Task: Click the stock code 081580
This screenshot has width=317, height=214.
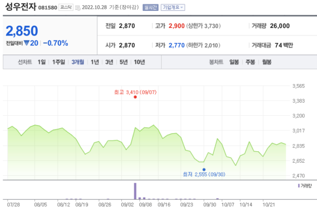Action: tap(48, 8)
